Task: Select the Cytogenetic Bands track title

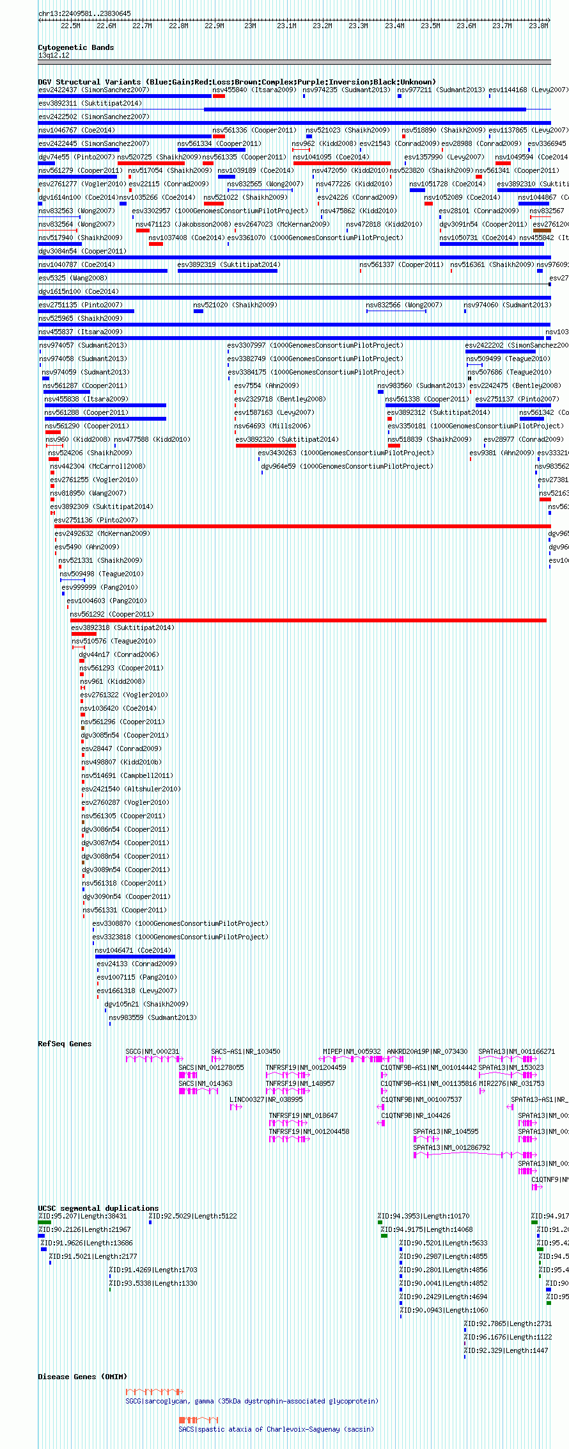Action: click(76, 47)
